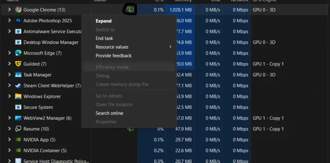The height and width of the screenshot is (163, 330).
Task: Click the Guilded process icon
Action: click(x=18, y=64)
